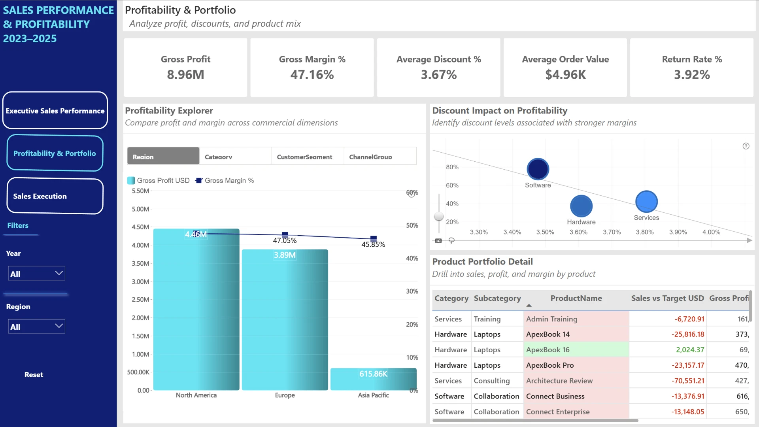The width and height of the screenshot is (759, 427).
Task: Open the Region filter dropdown
Action: [36, 326]
